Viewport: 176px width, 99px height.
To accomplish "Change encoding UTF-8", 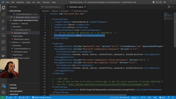I will point(143,97).
